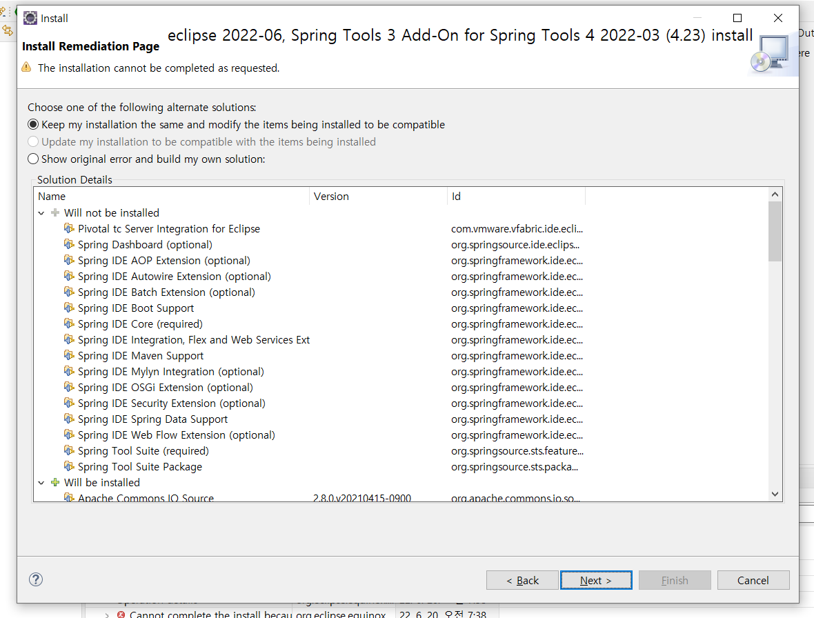Click the green plus icon beside 'Will be installed'
Screen dimensions: 814x618
[55, 483]
